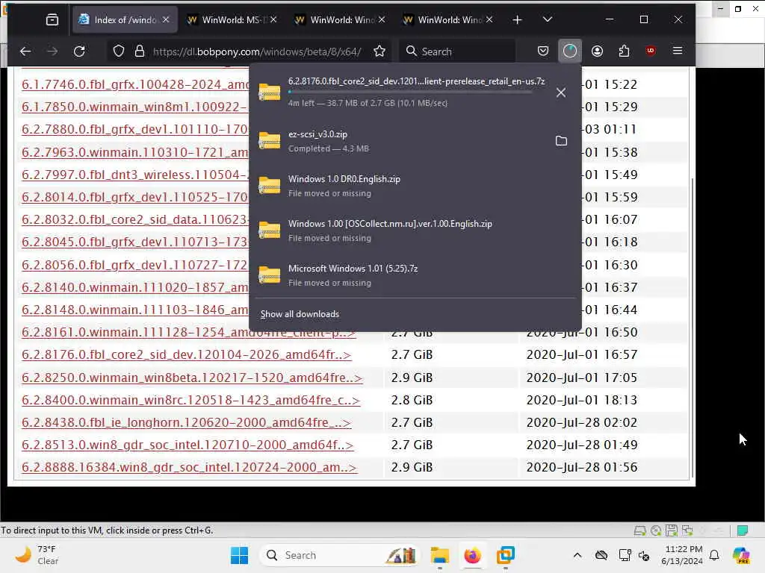List all tabs dropdown arrow
This screenshot has height=573, width=765.
(548, 19)
